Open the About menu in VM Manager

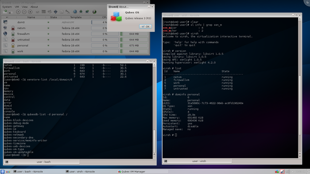(x=34, y=7)
